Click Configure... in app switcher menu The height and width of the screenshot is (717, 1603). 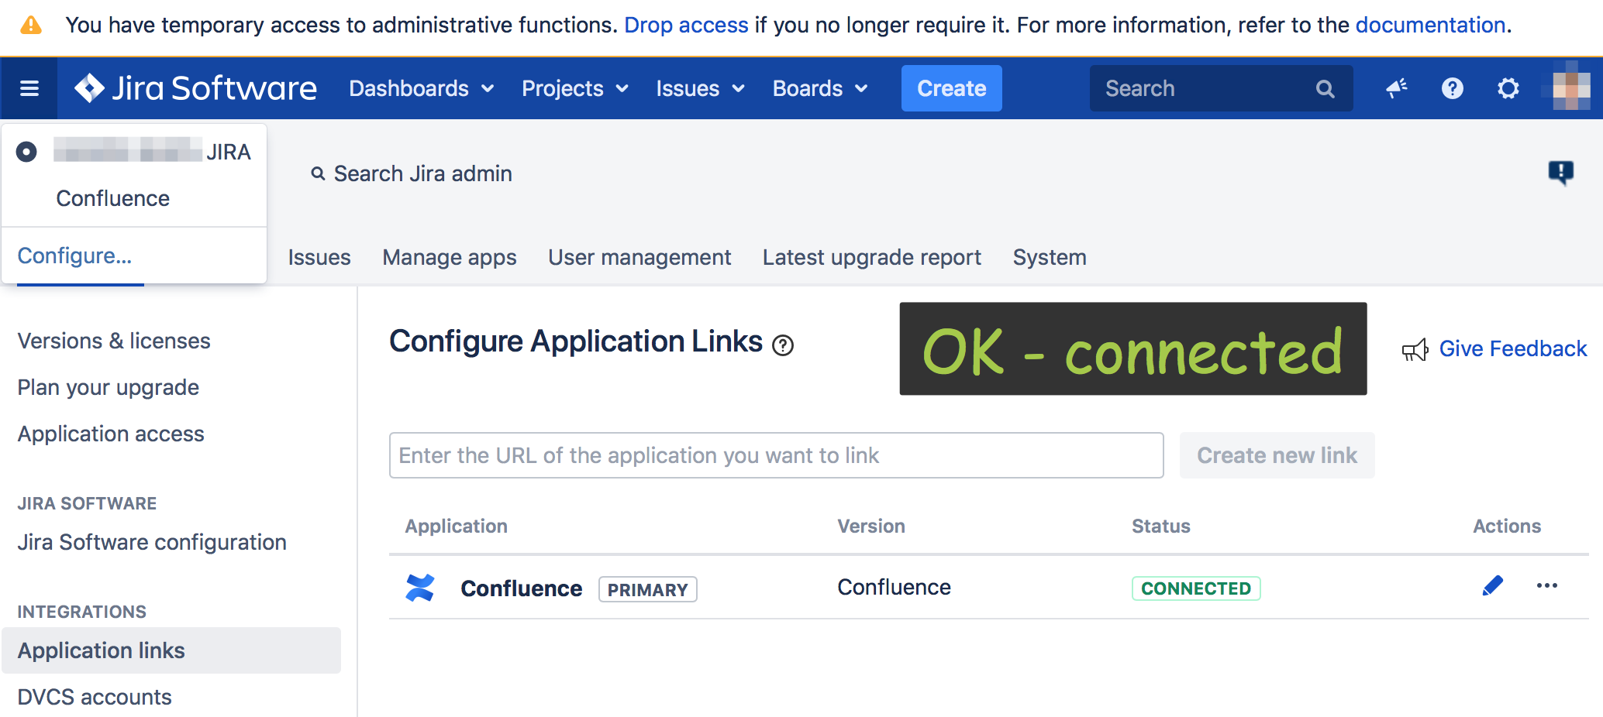[74, 256]
